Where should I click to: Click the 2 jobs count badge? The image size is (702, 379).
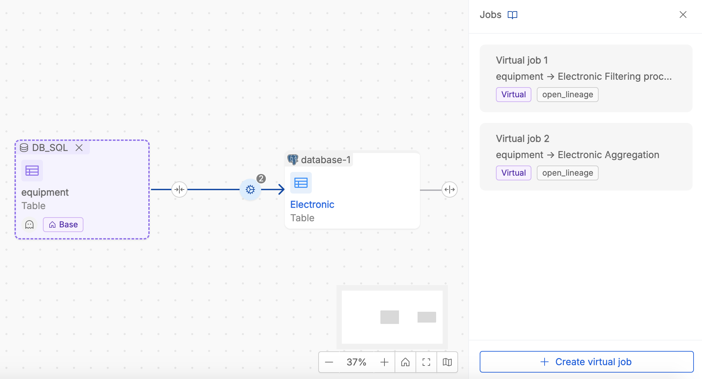point(261,179)
